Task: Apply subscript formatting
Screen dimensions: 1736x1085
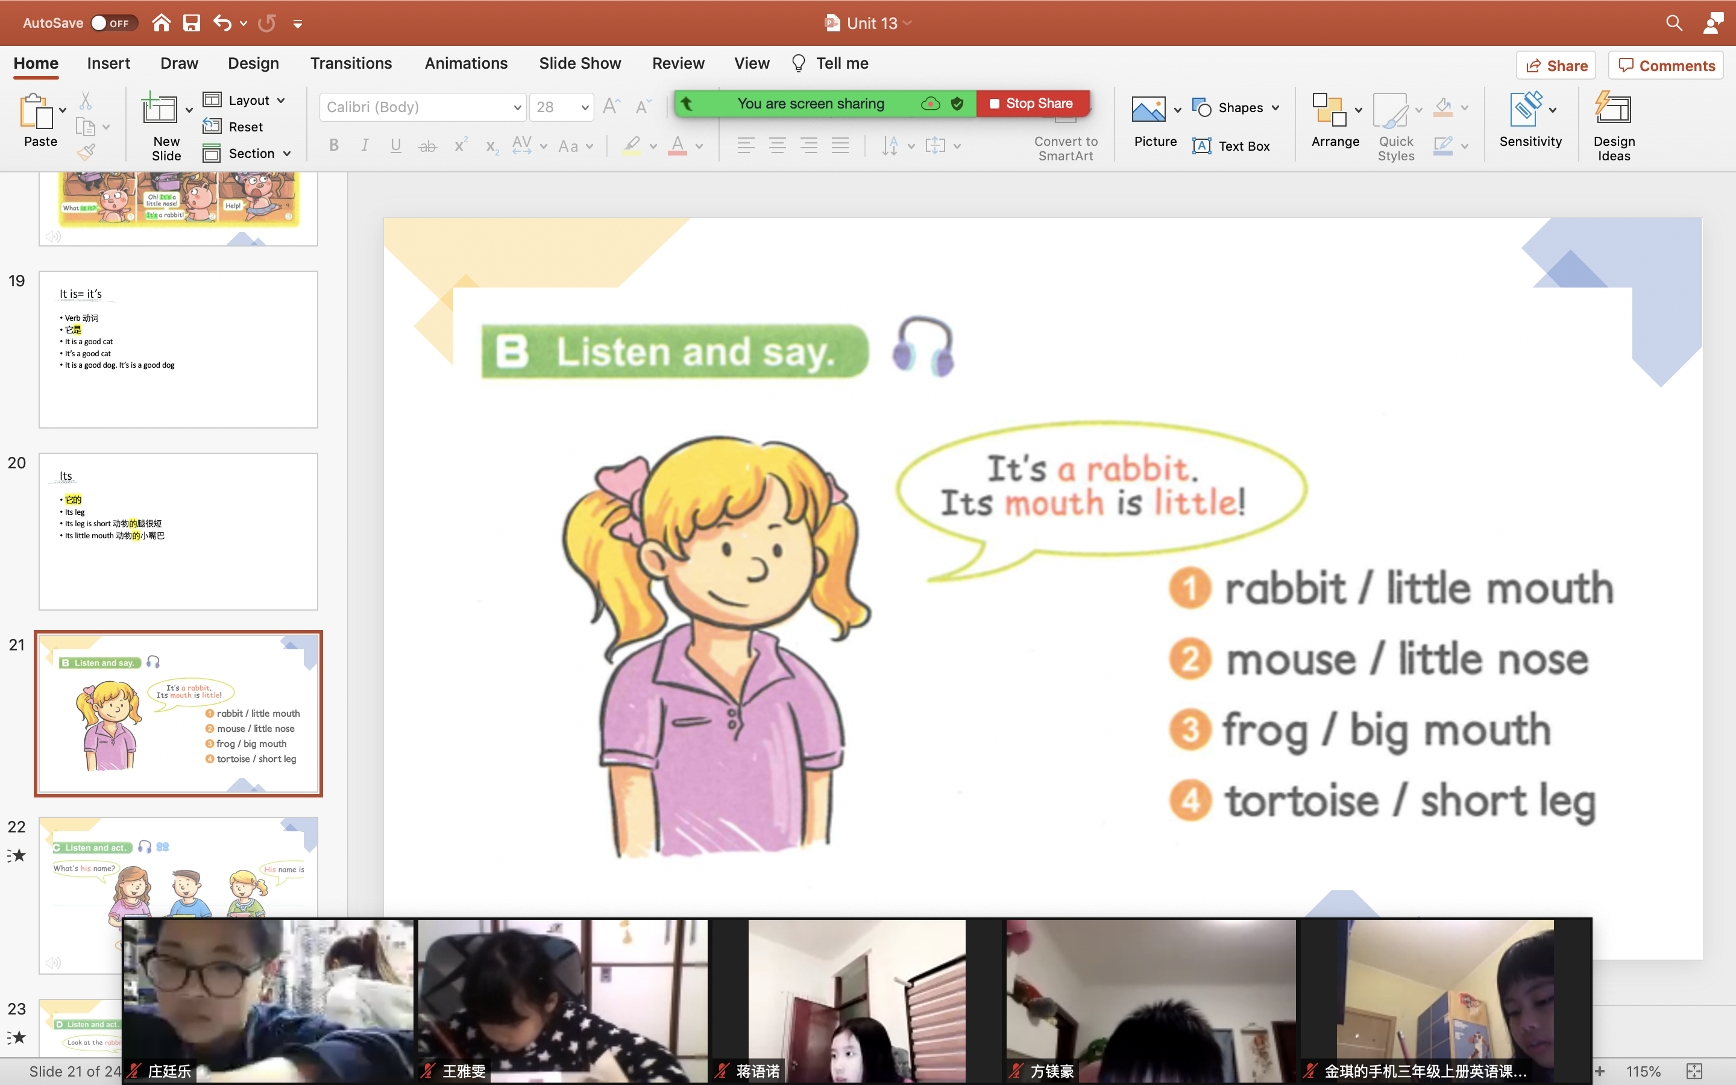Action: point(491,146)
